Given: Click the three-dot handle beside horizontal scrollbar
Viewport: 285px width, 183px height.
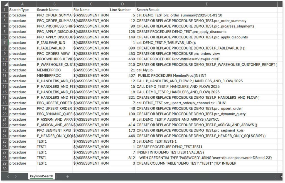Looking at the screenshot, I should tap(275, 177).
